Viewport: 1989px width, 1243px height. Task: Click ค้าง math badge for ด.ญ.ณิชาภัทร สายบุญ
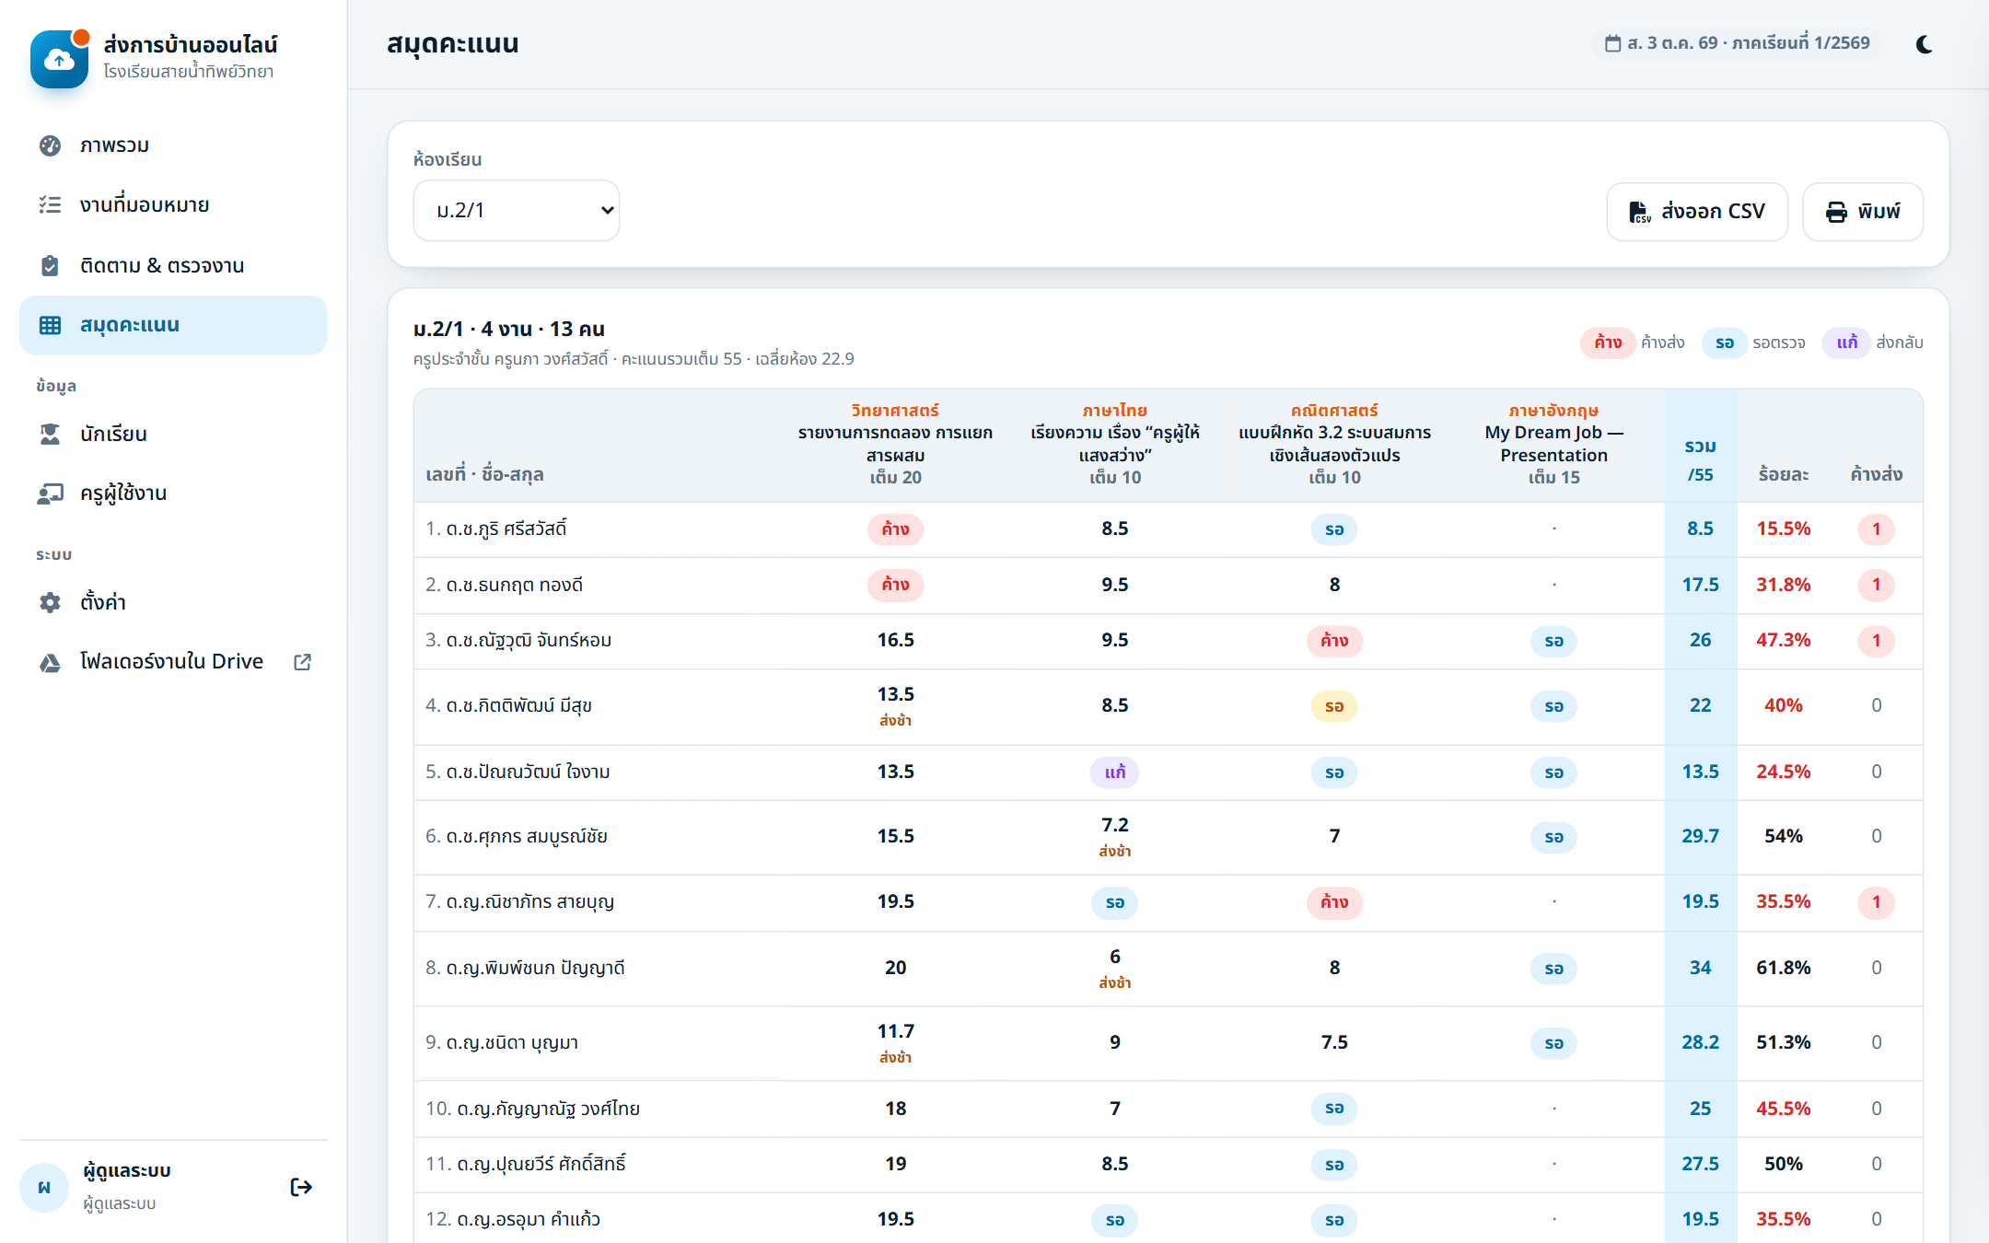click(1334, 902)
